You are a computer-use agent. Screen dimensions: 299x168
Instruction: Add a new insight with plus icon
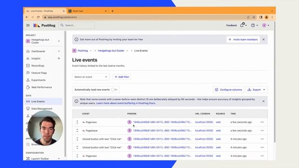(59, 58)
